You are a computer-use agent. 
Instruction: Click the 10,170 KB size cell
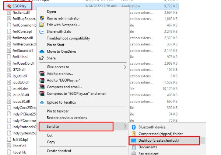170,89
